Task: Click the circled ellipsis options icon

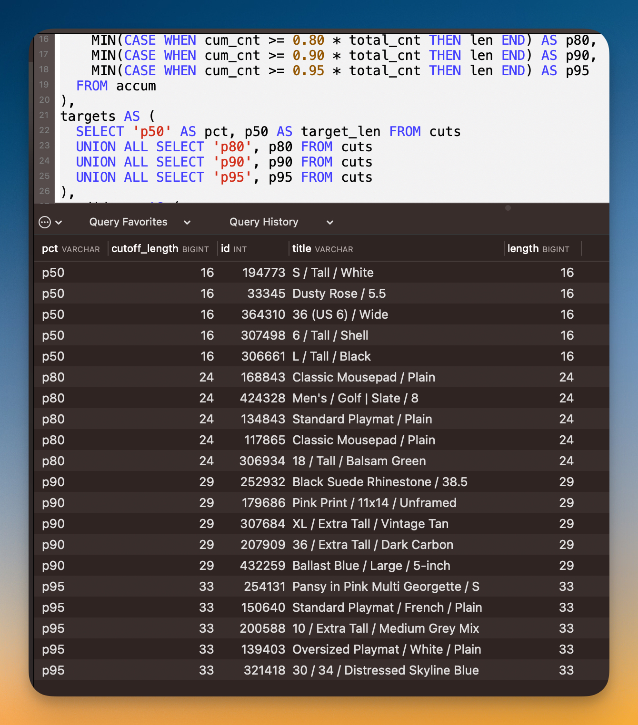Action: pyautogui.click(x=45, y=222)
